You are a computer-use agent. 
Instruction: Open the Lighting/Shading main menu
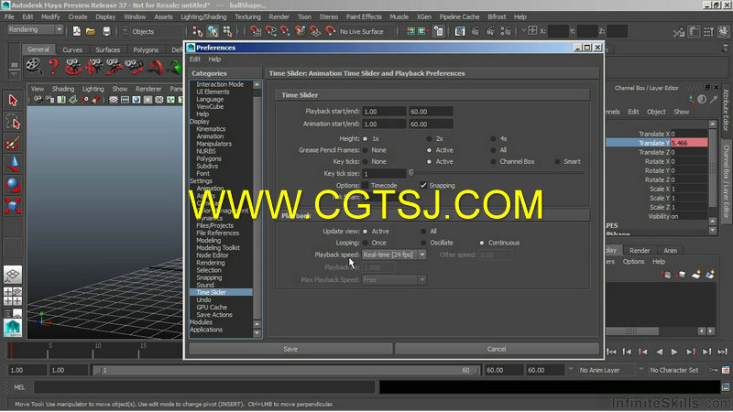203,16
